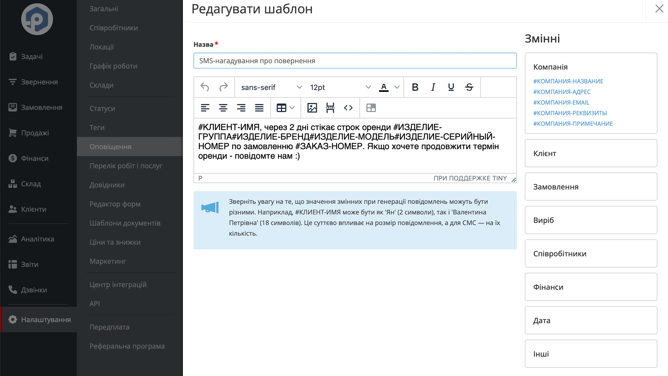
Task: Apply the current text color
Action: [384, 87]
